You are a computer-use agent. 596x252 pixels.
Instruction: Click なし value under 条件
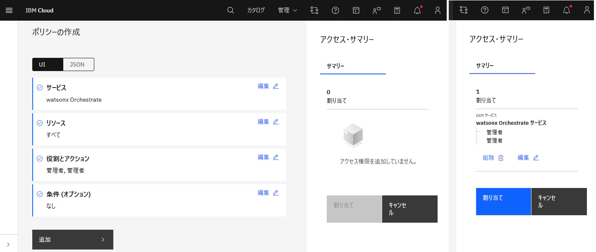click(x=51, y=206)
